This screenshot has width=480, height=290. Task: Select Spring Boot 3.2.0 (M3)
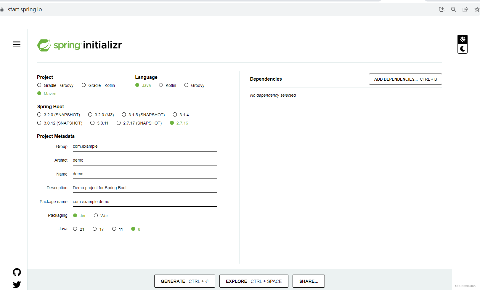click(x=101, y=115)
